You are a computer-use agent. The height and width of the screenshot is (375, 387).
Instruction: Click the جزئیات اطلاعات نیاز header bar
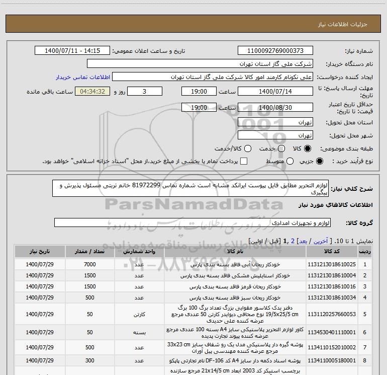(193, 24)
